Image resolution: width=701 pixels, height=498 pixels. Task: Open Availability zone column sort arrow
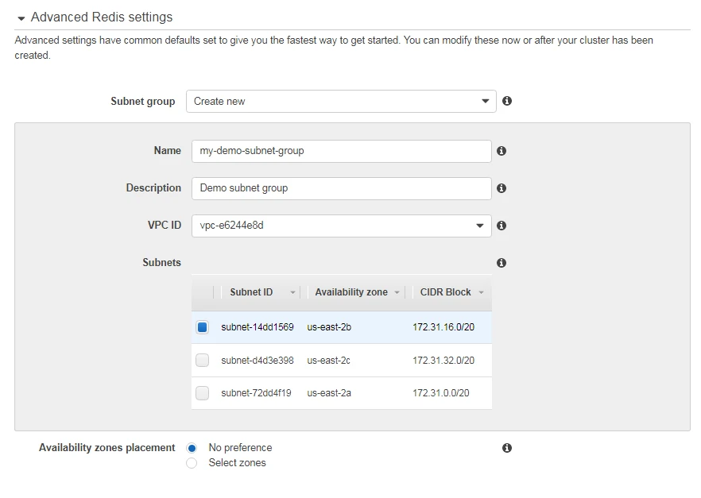click(396, 293)
